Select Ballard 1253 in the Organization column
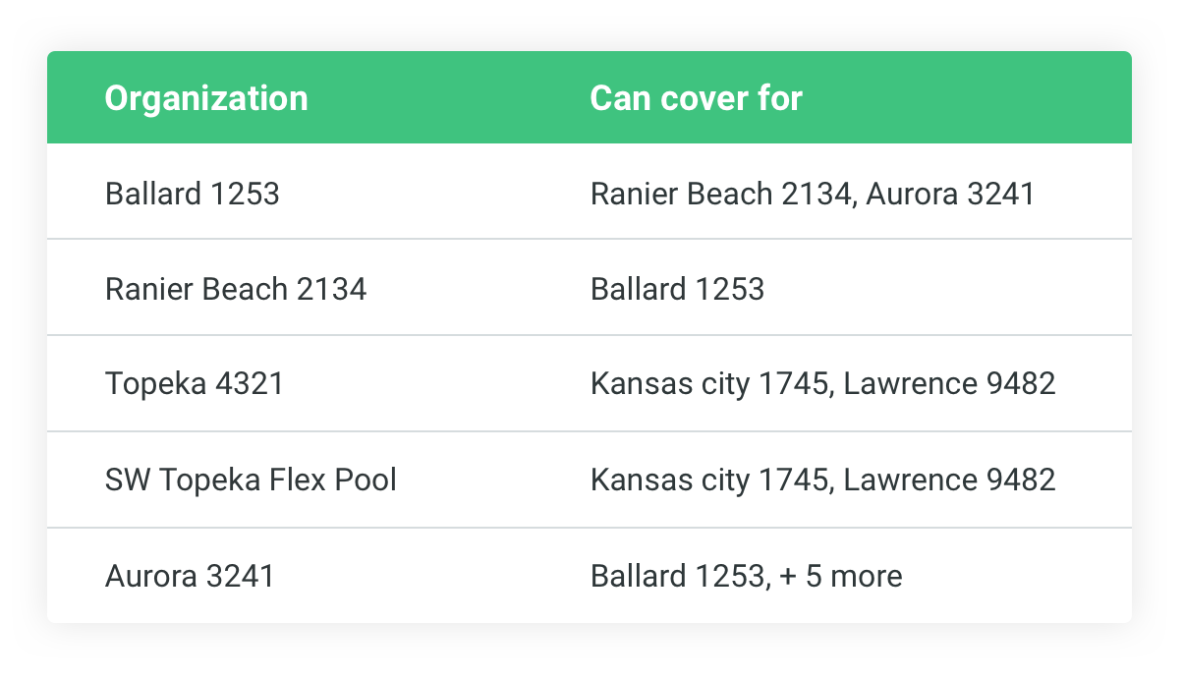The width and height of the screenshot is (1183, 678). 192,194
